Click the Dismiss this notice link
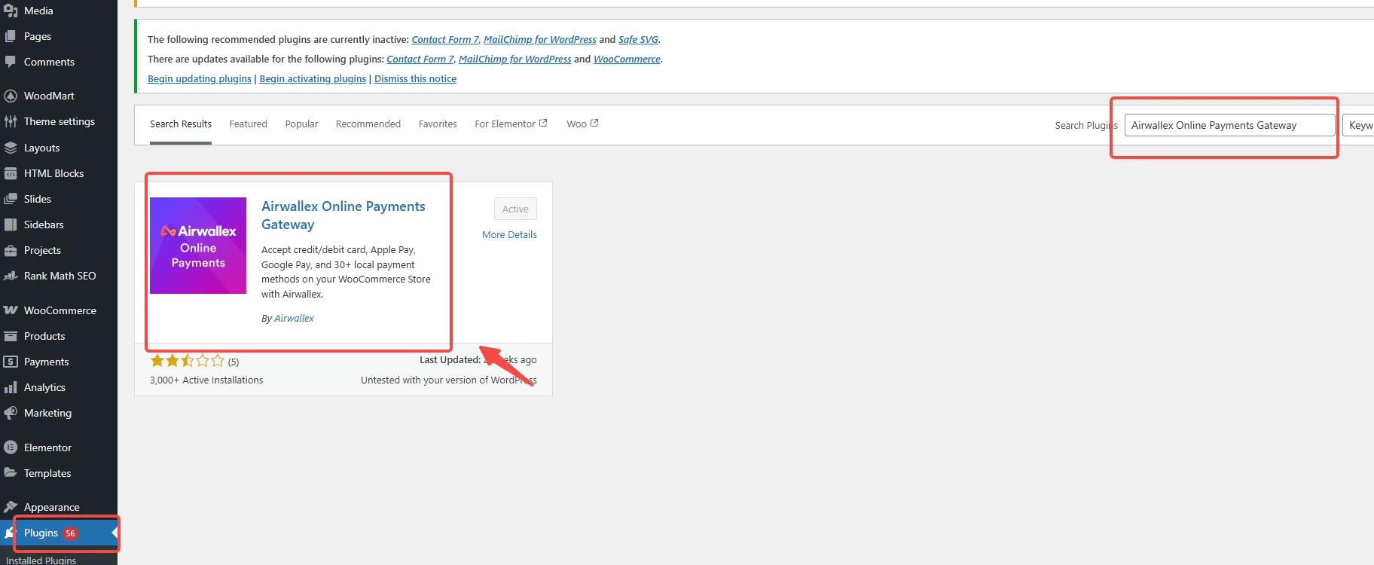 point(415,79)
